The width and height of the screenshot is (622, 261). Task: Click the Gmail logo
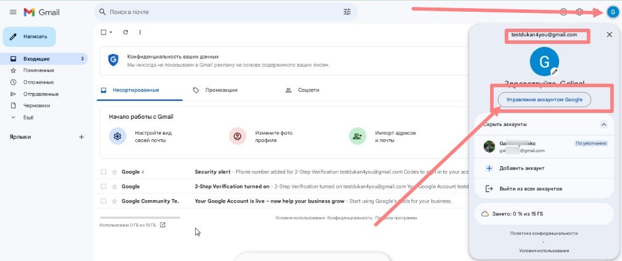point(42,12)
